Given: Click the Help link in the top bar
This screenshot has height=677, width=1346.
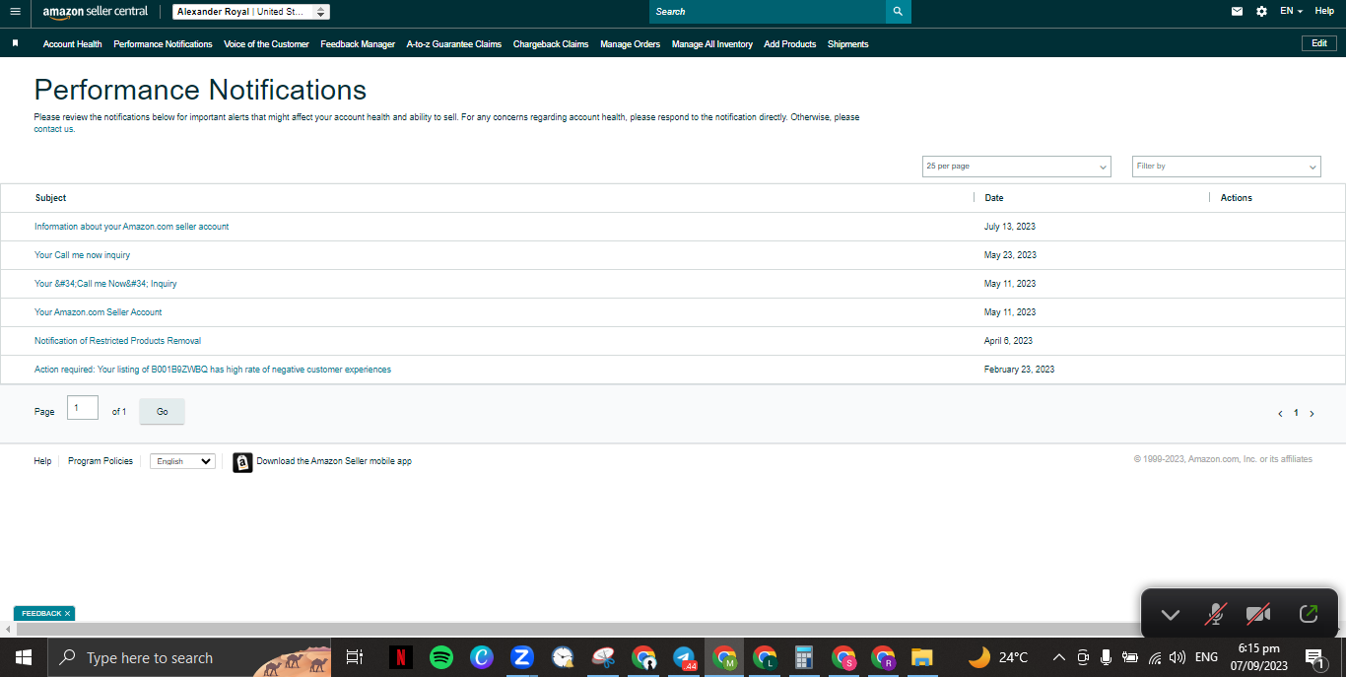Looking at the screenshot, I should tap(1324, 12).
